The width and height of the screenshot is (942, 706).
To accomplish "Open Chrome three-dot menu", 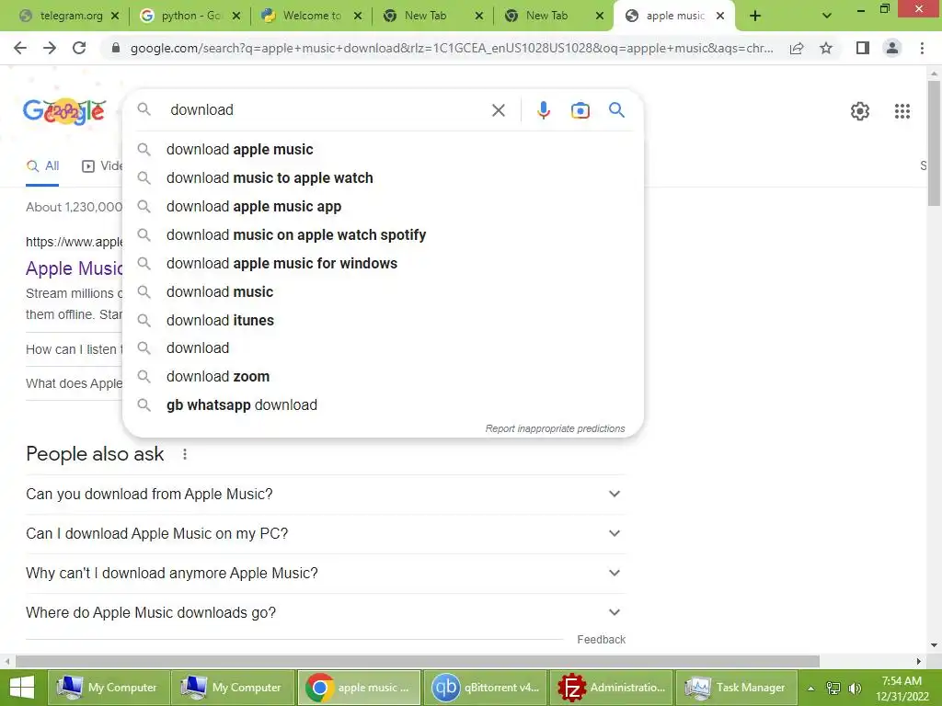I will [x=922, y=48].
